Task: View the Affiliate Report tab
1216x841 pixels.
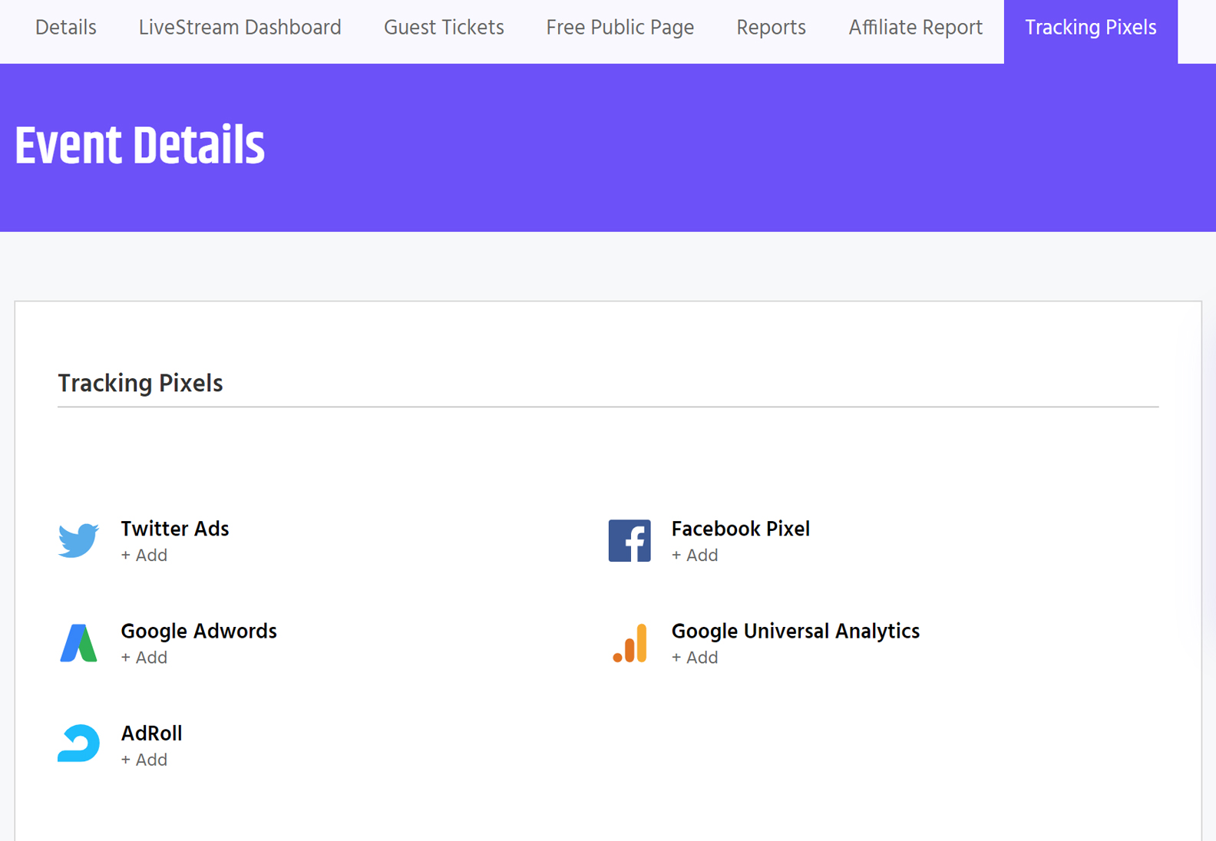Action: pyautogui.click(x=916, y=28)
